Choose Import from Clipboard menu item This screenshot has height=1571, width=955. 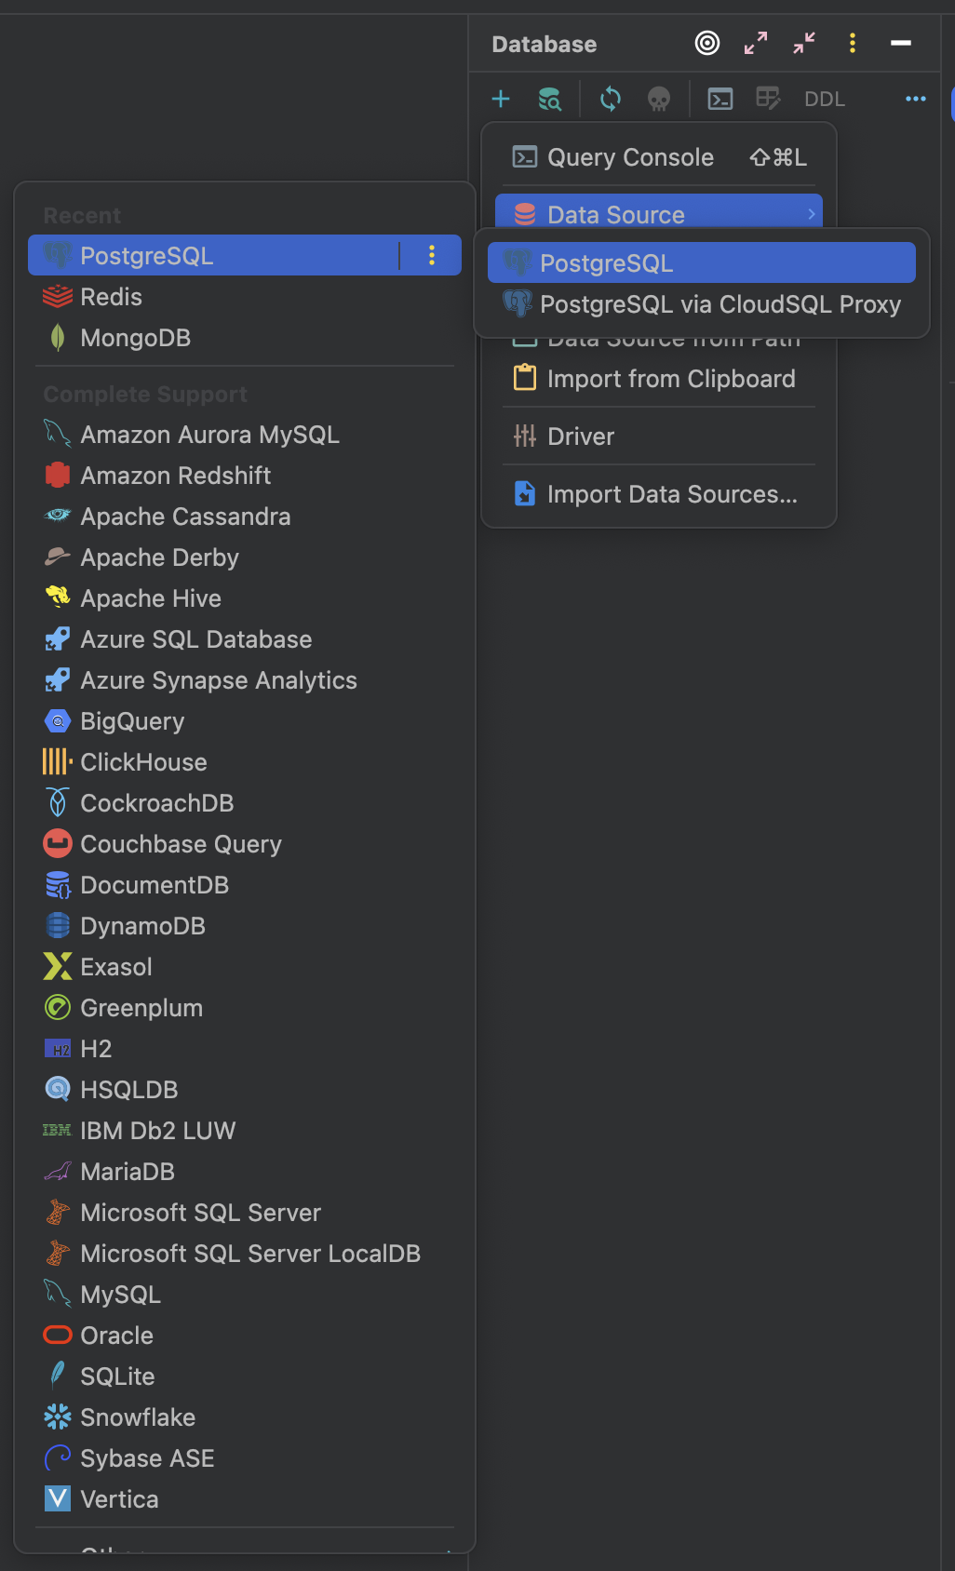(x=670, y=379)
